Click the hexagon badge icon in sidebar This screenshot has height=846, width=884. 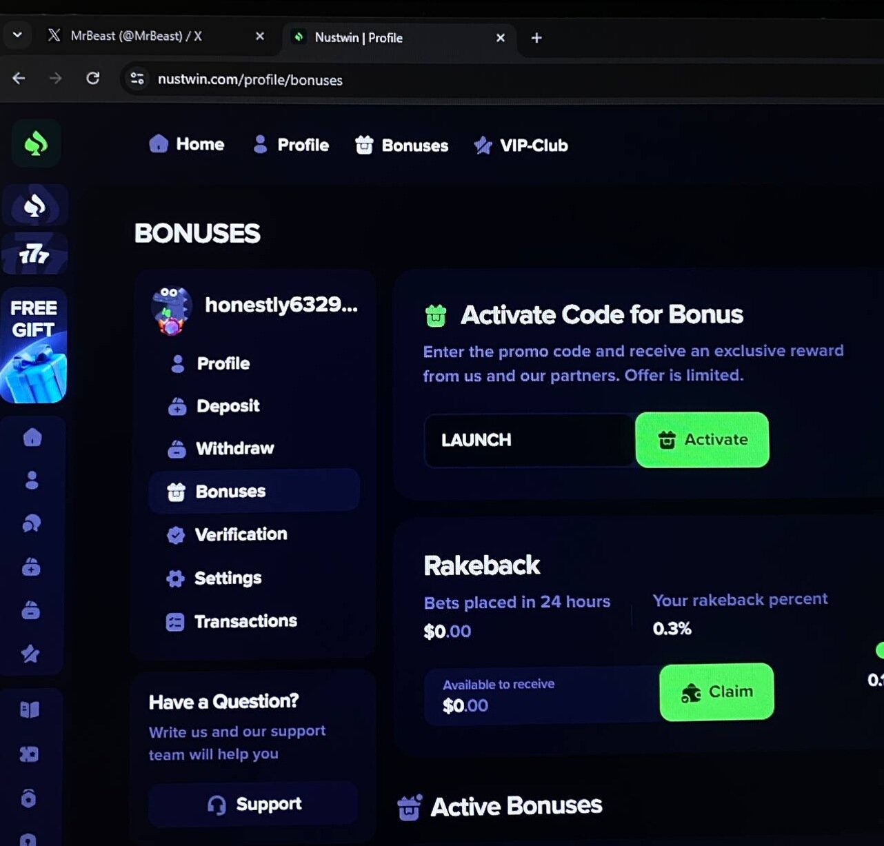coord(28,798)
